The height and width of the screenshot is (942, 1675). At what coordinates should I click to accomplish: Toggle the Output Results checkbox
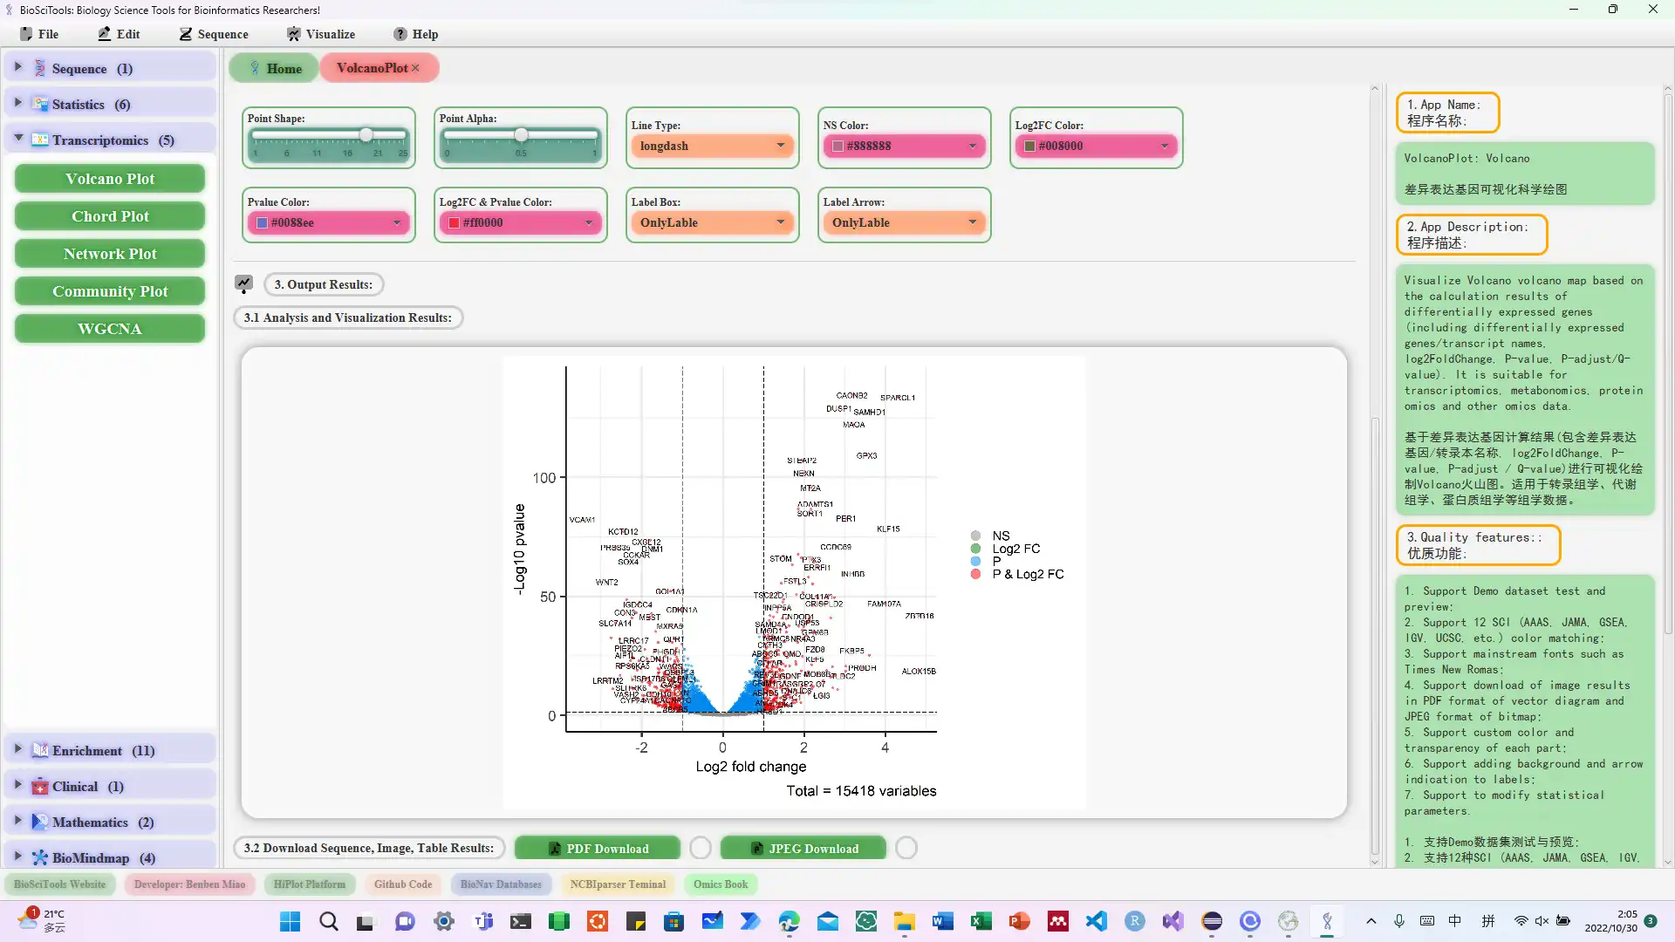point(243,284)
